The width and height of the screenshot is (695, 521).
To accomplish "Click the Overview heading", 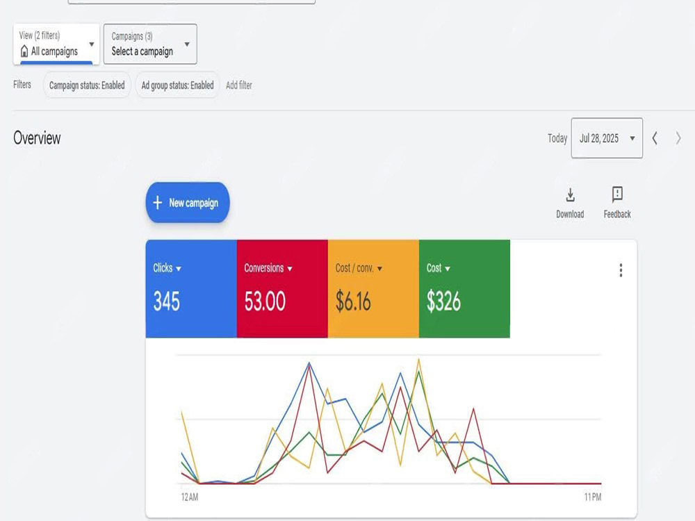I will pyautogui.click(x=37, y=138).
